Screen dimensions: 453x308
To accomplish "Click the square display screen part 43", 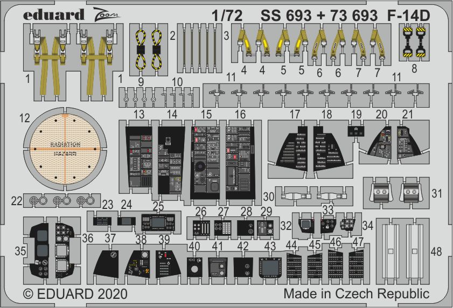I will pos(269,265).
